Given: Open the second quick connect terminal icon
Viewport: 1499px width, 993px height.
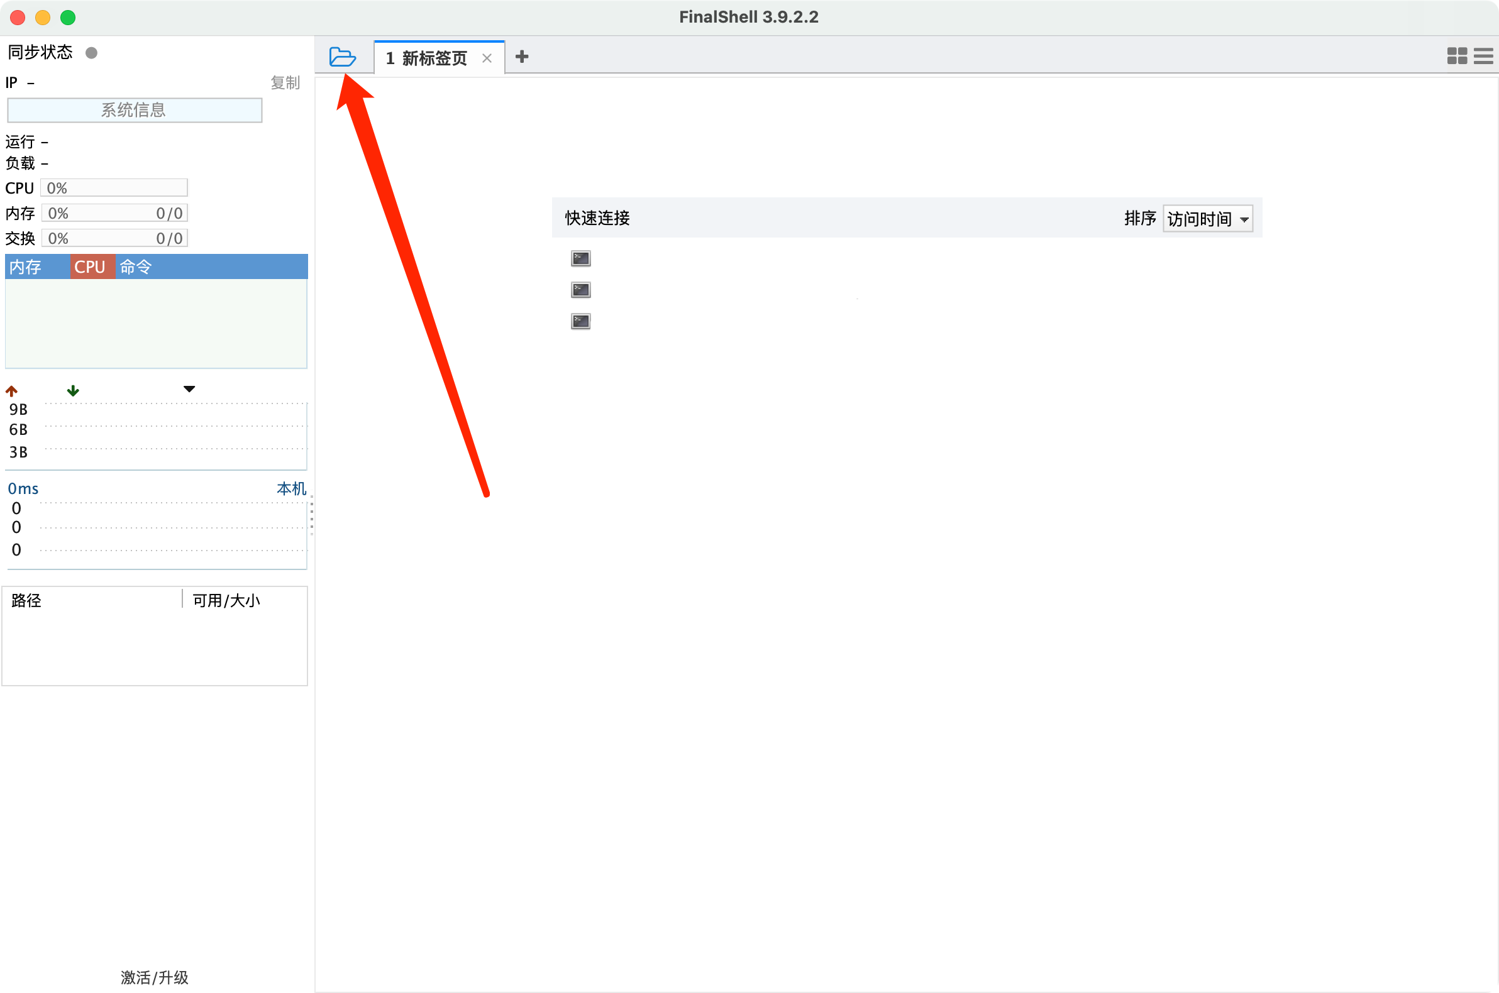Looking at the screenshot, I should pyautogui.click(x=580, y=289).
